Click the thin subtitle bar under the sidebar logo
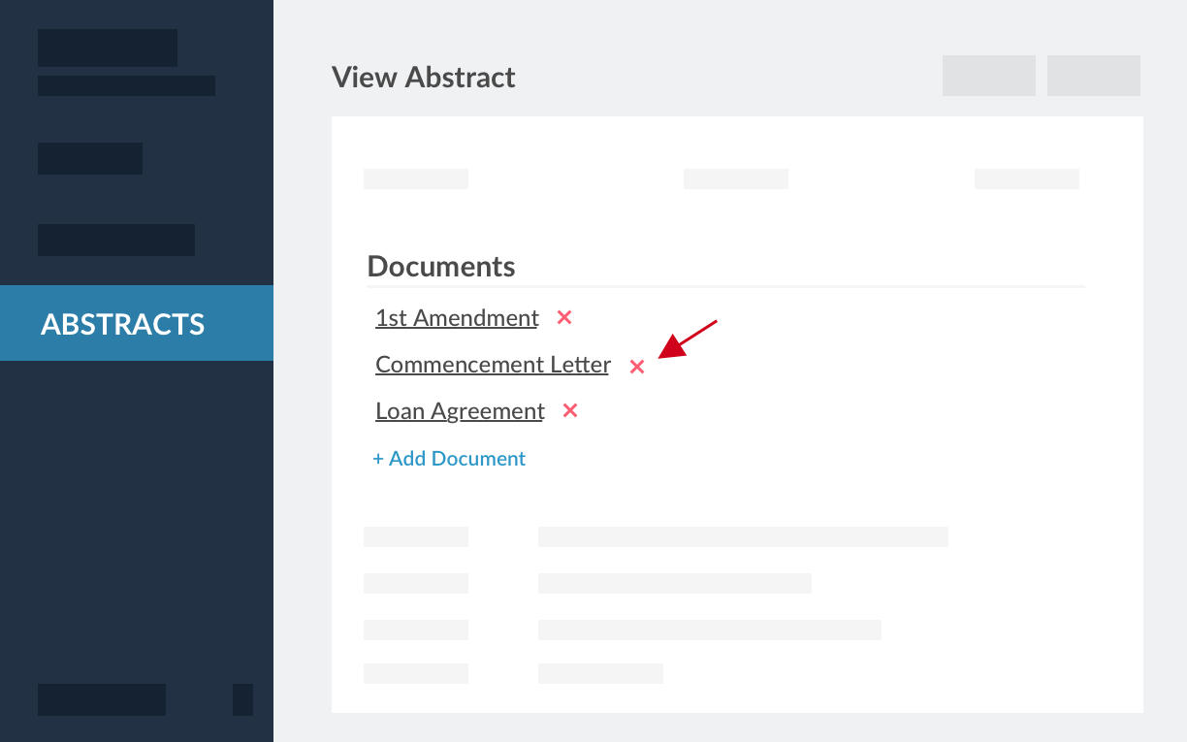This screenshot has width=1187, height=742. 126,86
